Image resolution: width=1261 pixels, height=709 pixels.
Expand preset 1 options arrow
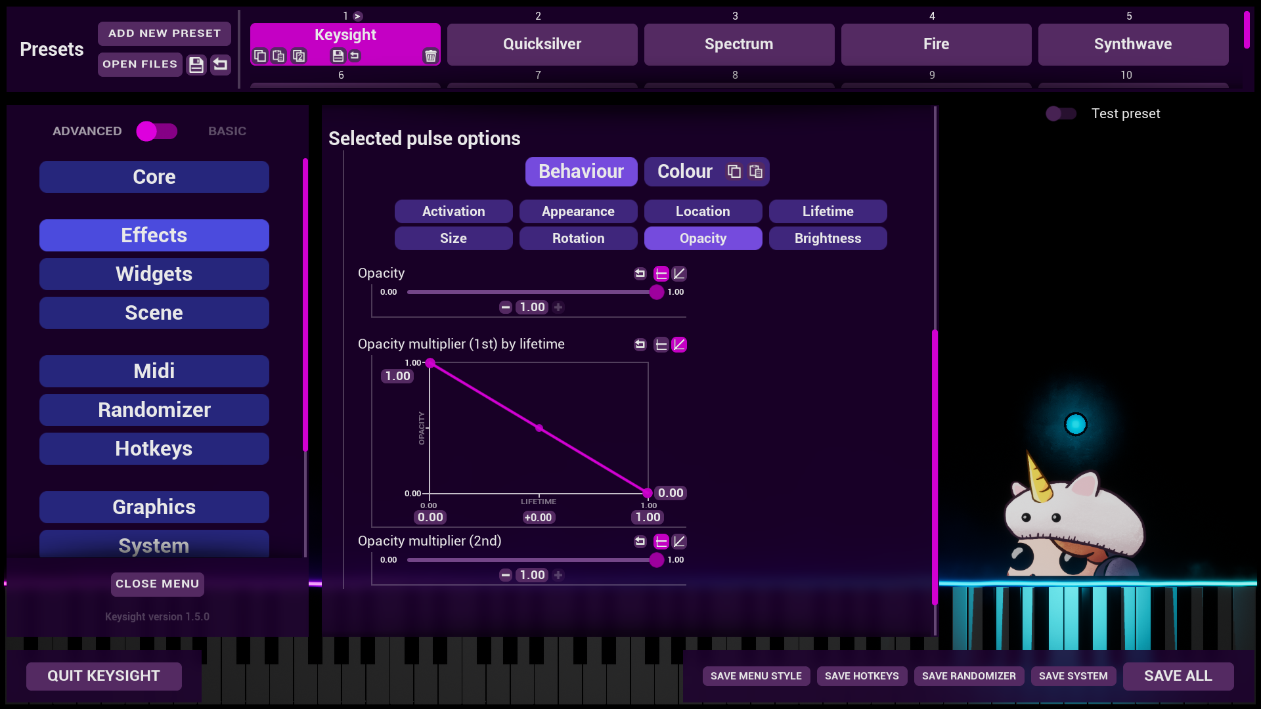coord(358,16)
